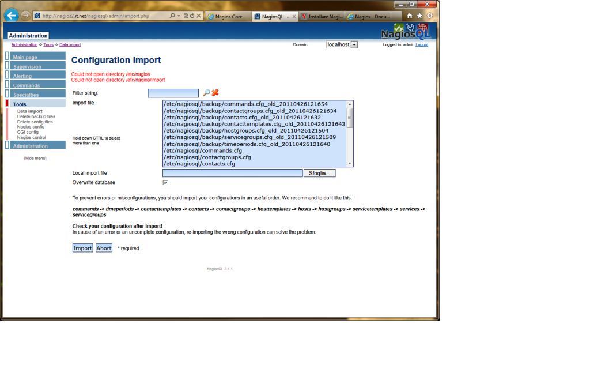Open the Main page menu
The image size is (590, 369).
37,57
